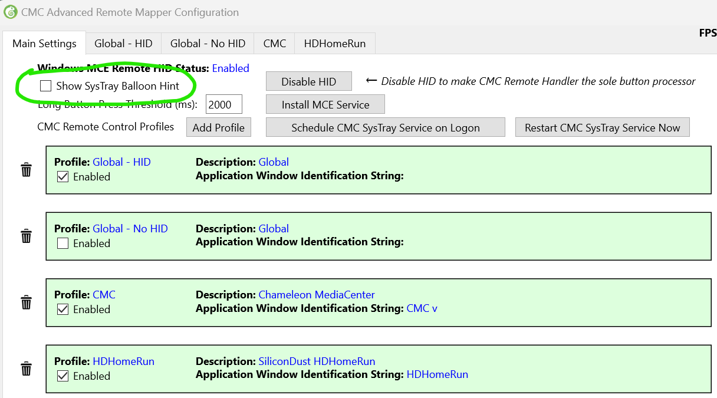The width and height of the screenshot is (717, 398).
Task: Check Enabled for Global - No HID profile
Action: (x=63, y=243)
